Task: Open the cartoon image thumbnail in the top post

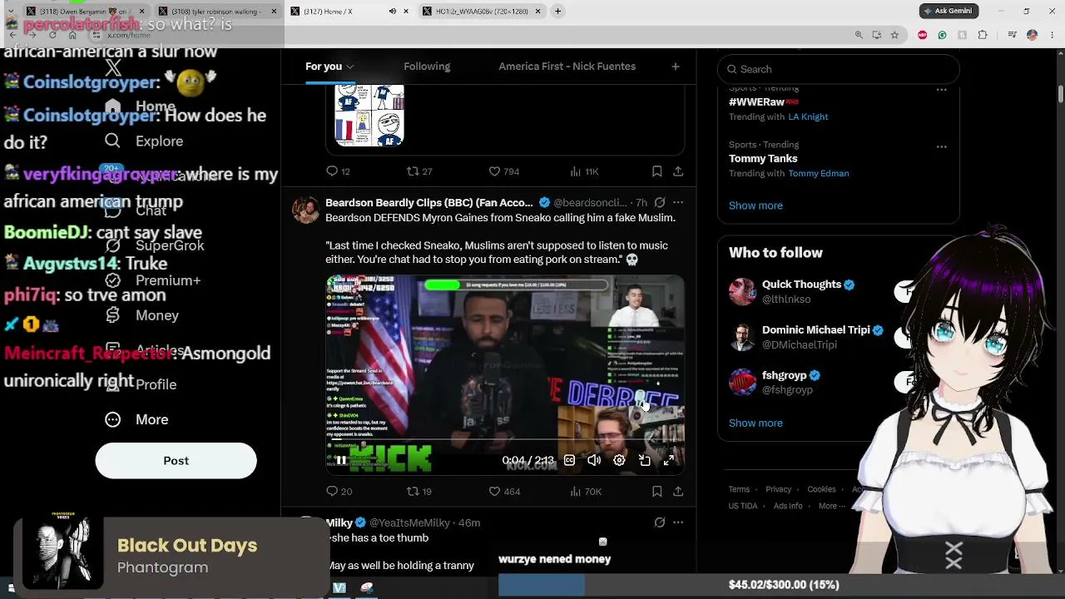Action: click(x=369, y=115)
